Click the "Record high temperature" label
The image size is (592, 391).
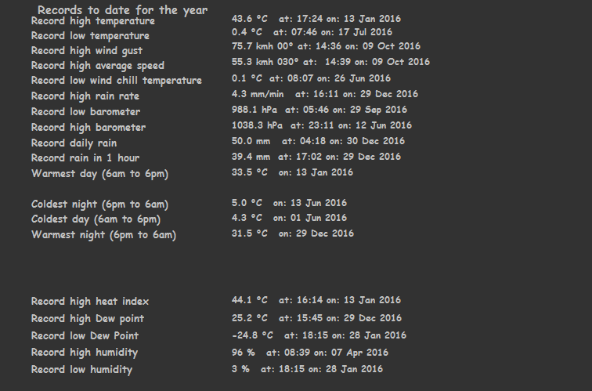pos(92,21)
